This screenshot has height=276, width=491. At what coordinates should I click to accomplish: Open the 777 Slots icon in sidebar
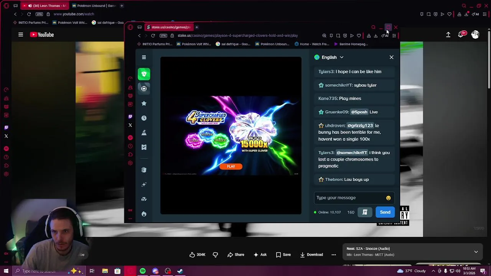point(144,199)
